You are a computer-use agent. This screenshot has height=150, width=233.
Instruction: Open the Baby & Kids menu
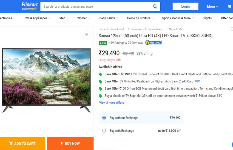click(109, 18)
